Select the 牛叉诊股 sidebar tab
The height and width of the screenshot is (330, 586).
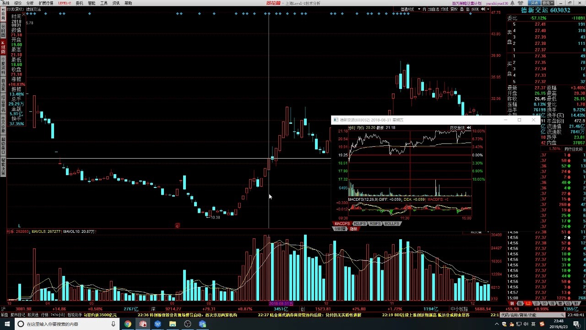3,124
